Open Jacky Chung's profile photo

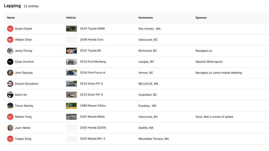point(10,51)
